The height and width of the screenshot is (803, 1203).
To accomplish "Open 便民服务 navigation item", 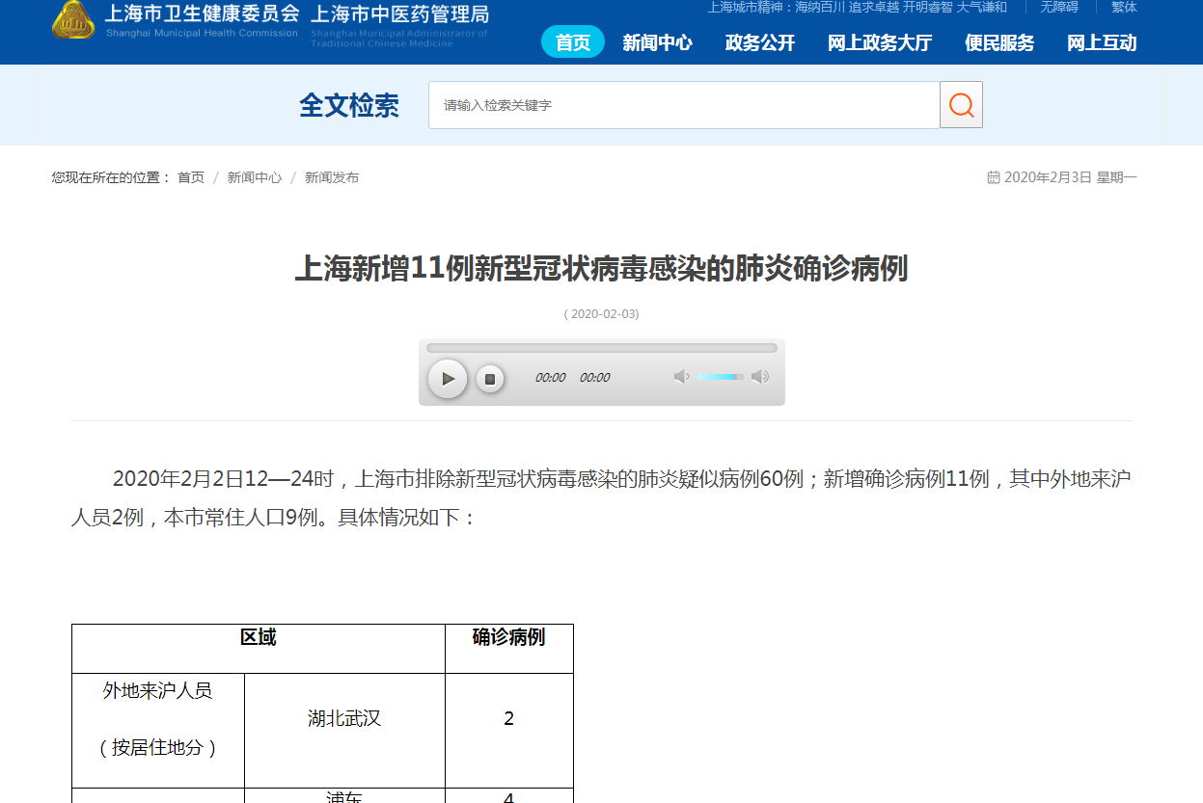I will [x=999, y=42].
